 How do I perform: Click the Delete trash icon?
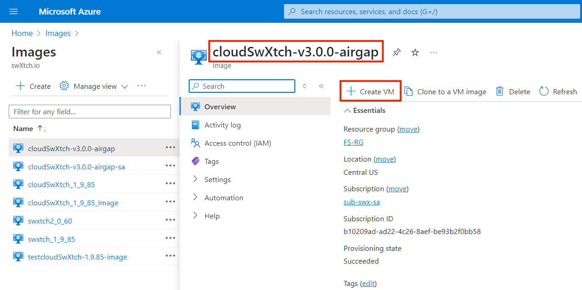(x=500, y=92)
